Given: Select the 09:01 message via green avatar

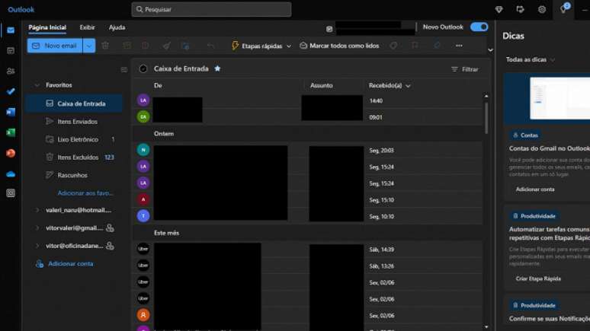Looking at the screenshot, I should 143,117.
